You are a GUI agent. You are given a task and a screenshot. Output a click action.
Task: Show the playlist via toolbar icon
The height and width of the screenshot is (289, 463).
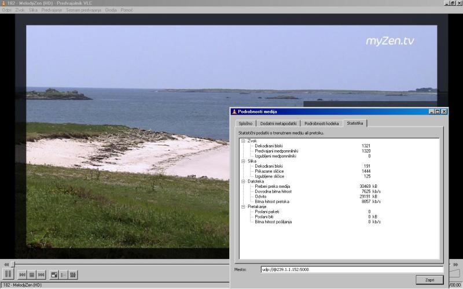point(64,275)
